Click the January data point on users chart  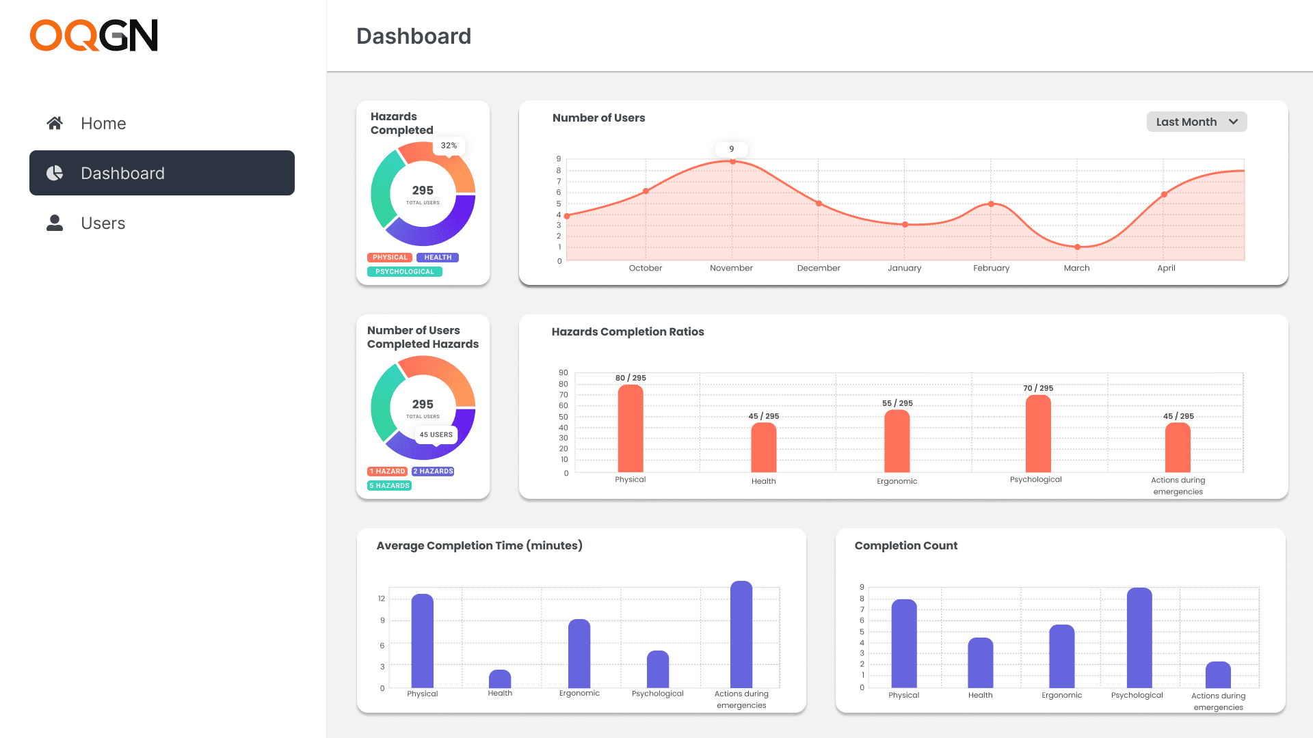click(x=905, y=225)
